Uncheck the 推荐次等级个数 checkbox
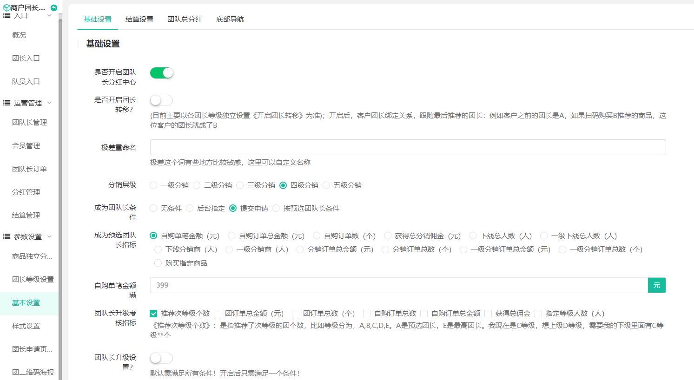The image size is (694, 380). (153, 313)
